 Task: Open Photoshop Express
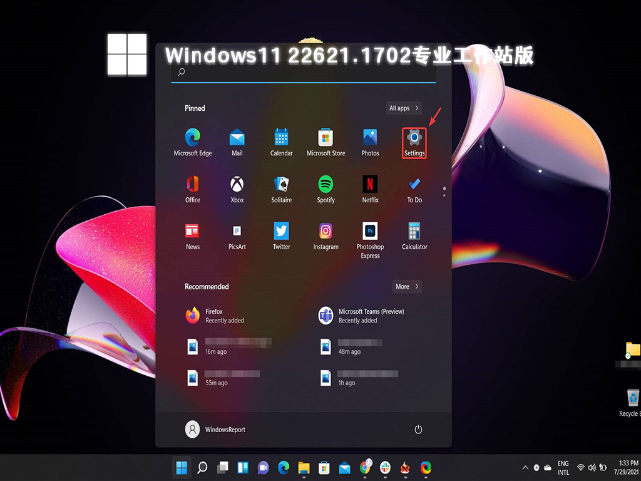point(370,239)
